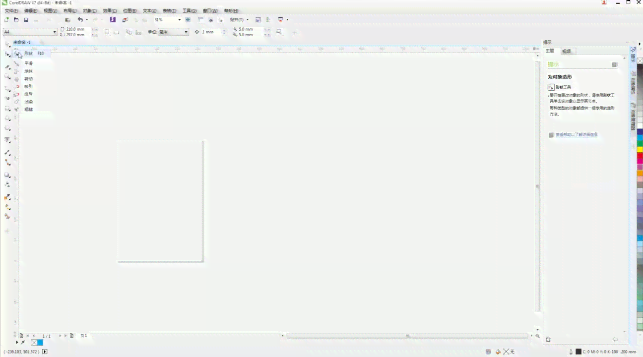Screen dimensions: 643x357
Task: Click the Undo arrow icon
Action: click(x=80, y=20)
